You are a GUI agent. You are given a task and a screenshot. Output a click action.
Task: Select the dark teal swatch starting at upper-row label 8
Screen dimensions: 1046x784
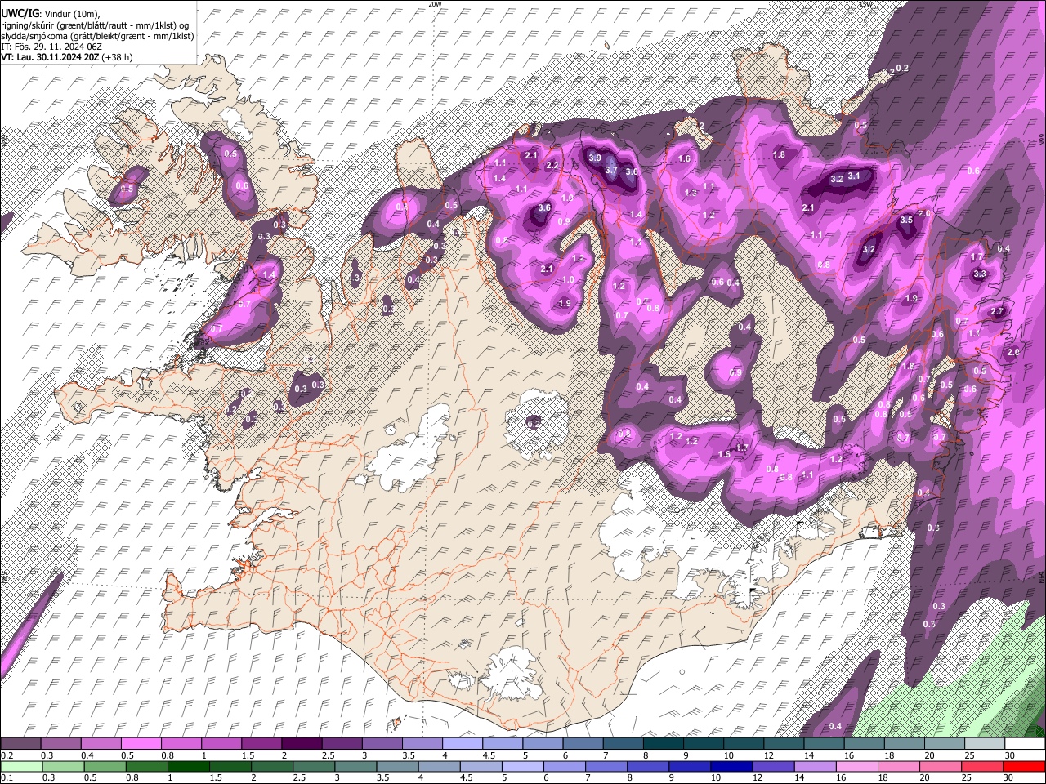pyautogui.click(x=663, y=744)
